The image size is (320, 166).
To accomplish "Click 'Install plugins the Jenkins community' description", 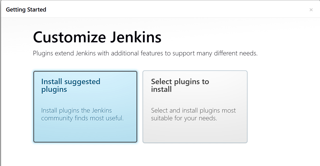I will click(77, 114).
